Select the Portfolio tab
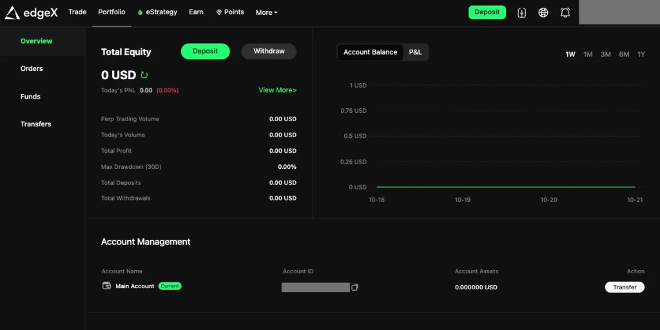The height and width of the screenshot is (330, 660). click(112, 12)
